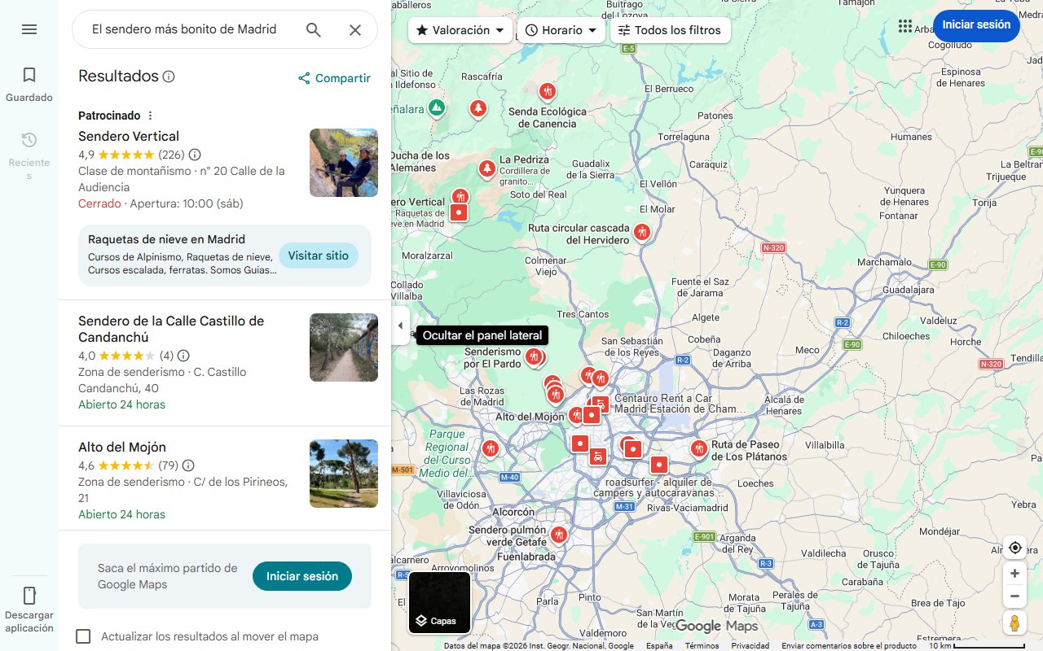Screen dimensions: 1043x651
Task: Activate Street View with the Pegman icon
Action: (x=1014, y=623)
